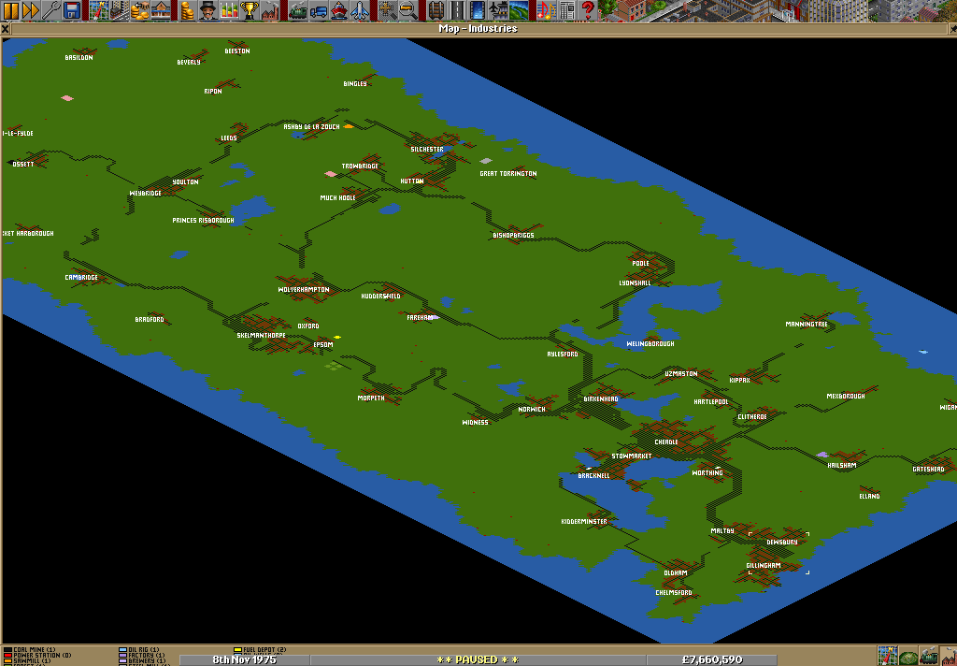Open newspaper message history menu
Image resolution: width=957 pixels, height=666 pixels.
tap(566, 10)
